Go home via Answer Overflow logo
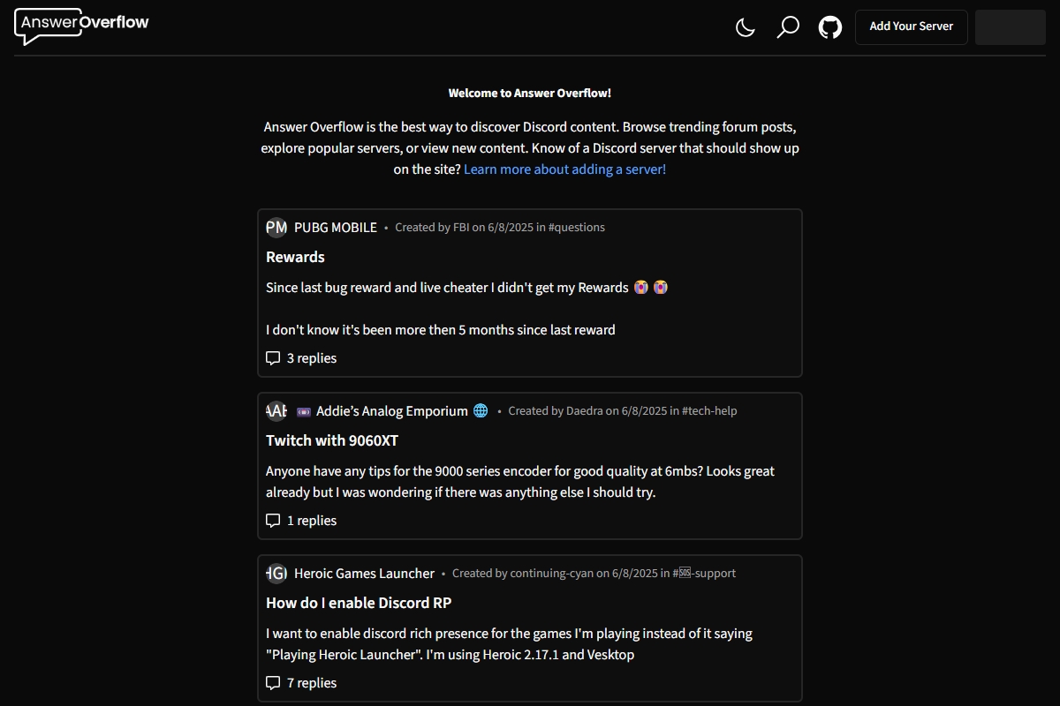 pyautogui.click(x=82, y=26)
